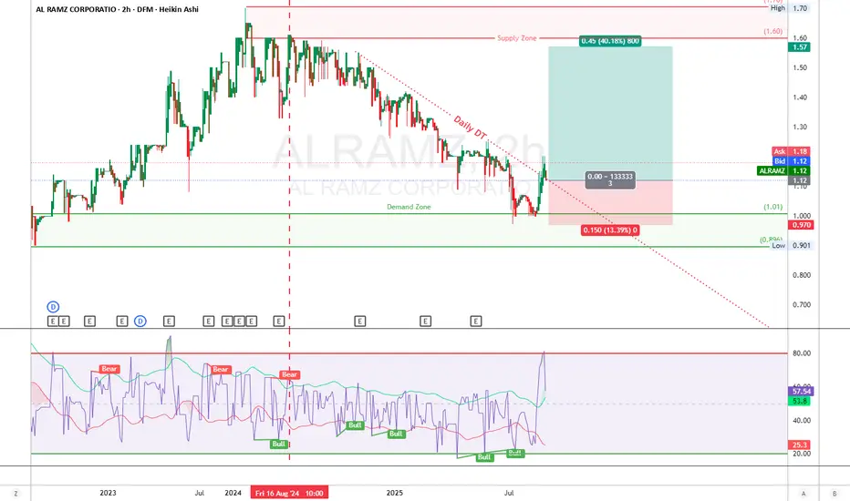
Task: Click the position label 0.00 ~ 133333
Action: point(610,179)
